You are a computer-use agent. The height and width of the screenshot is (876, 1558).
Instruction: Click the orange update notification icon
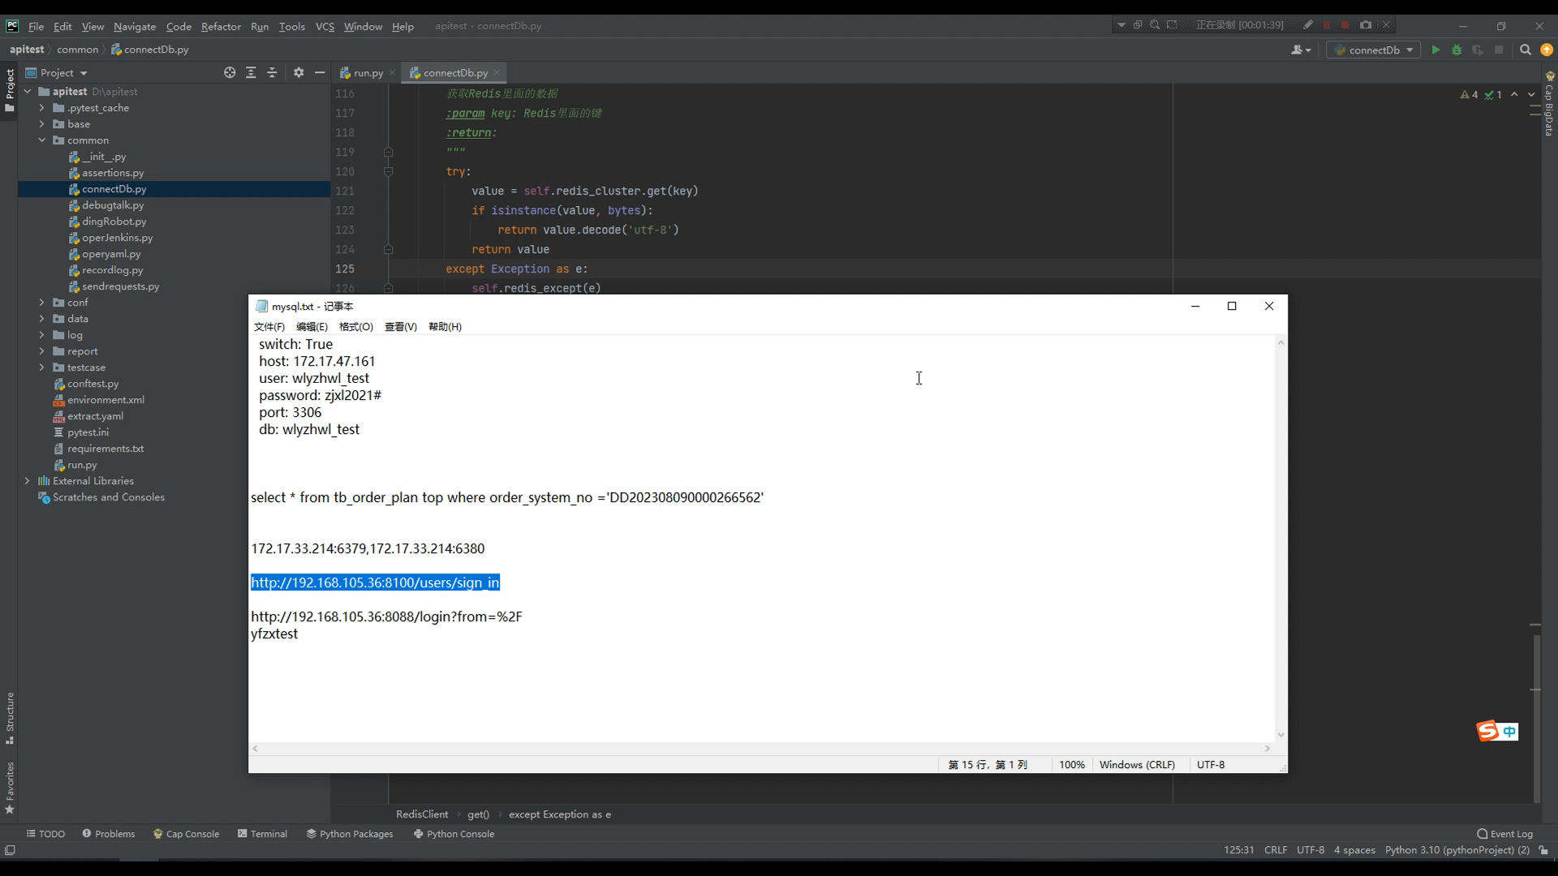click(x=1547, y=49)
